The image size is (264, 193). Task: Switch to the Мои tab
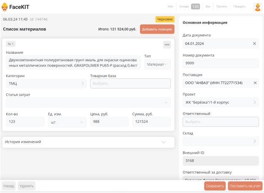tap(170, 7)
